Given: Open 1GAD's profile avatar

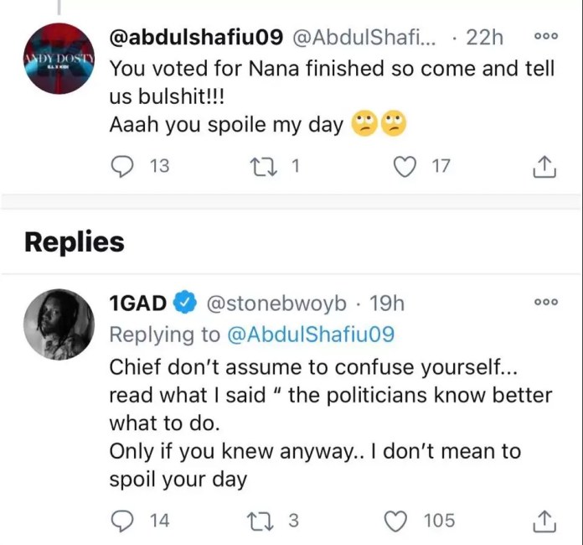Looking at the screenshot, I should [x=59, y=324].
